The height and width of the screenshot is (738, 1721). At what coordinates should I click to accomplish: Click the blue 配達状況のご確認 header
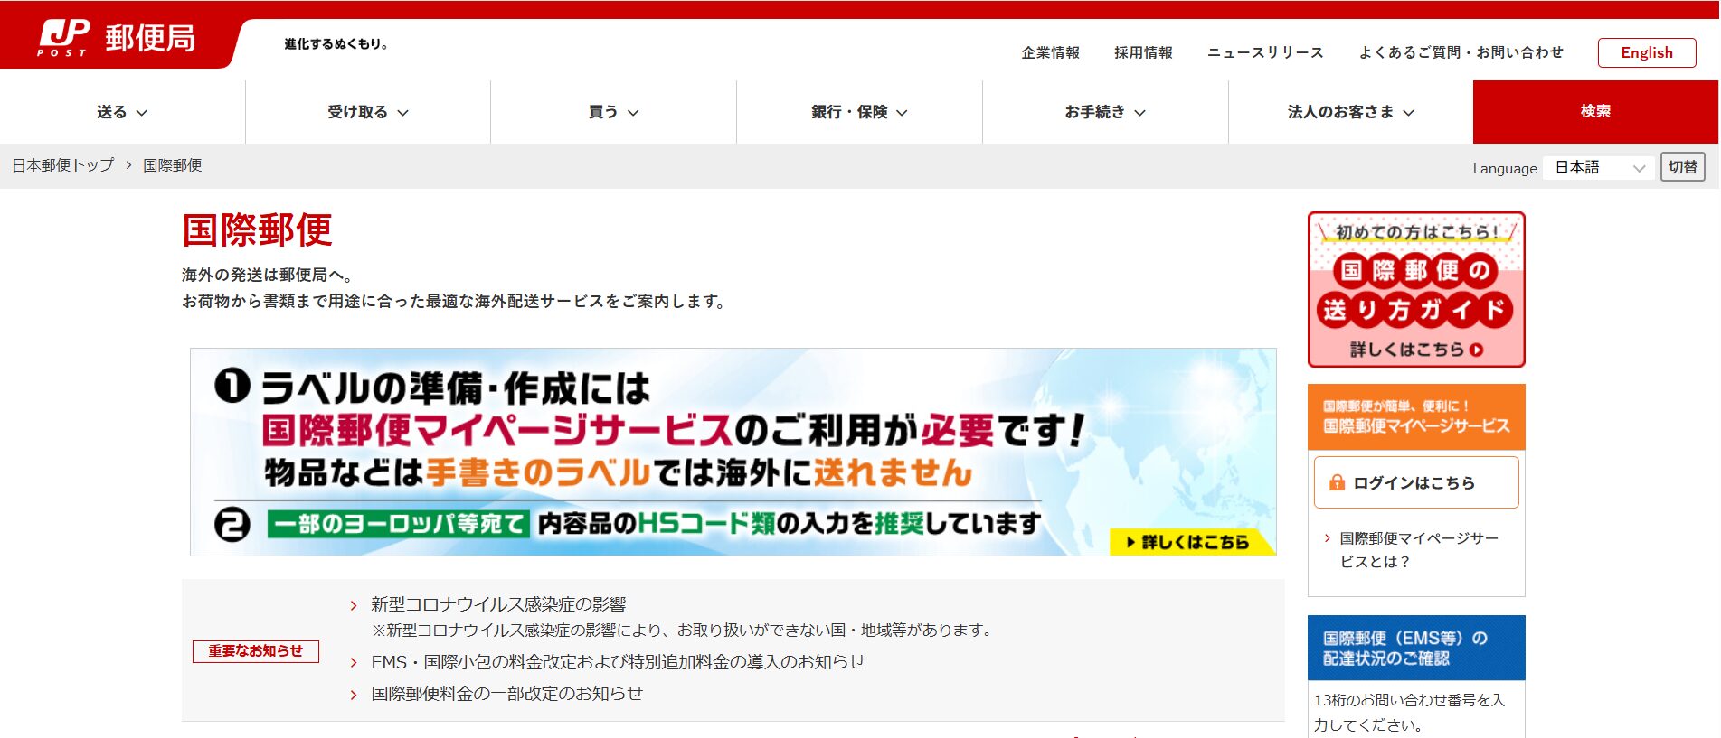[x=1416, y=648]
